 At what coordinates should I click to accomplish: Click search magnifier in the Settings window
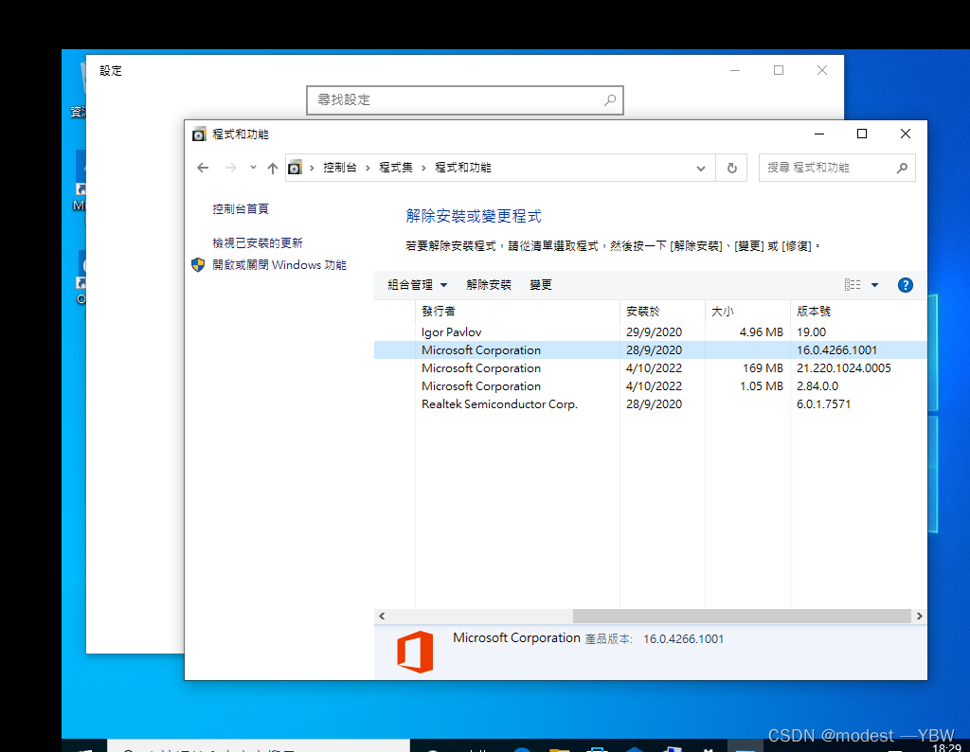pos(610,99)
